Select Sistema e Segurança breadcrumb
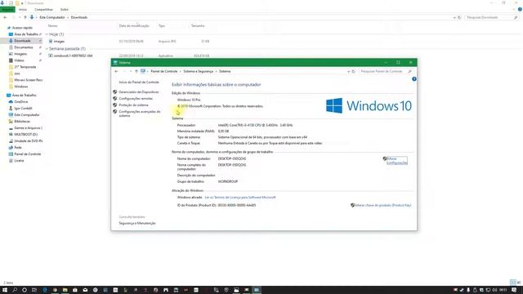This screenshot has width=523, height=294. click(x=198, y=71)
